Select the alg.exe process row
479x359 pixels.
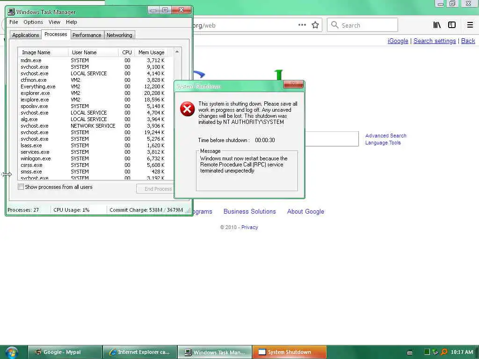(x=95, y=119)
